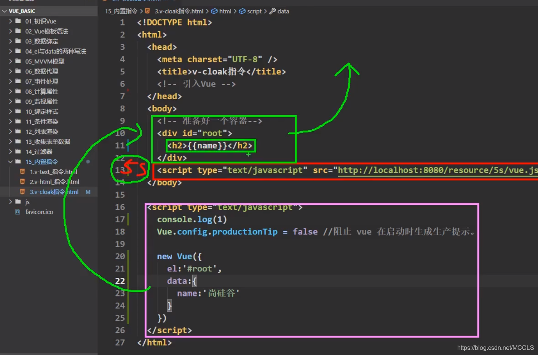
Task: Select the 09_监视属性 folder
Action: tap(42, 101)
